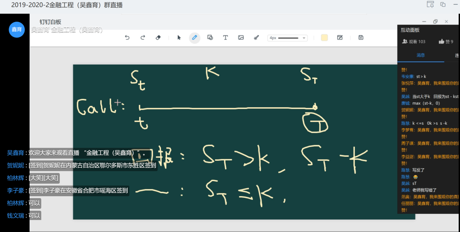Click the screen cast icon in title bar
460x232 pixels.
click(x=430, y=5)
